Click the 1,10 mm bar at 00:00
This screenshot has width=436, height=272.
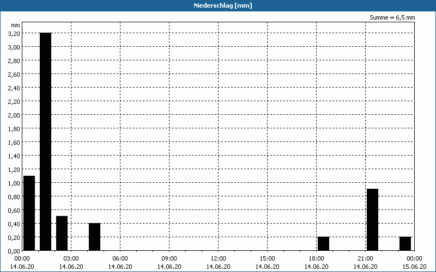(29, 213)
